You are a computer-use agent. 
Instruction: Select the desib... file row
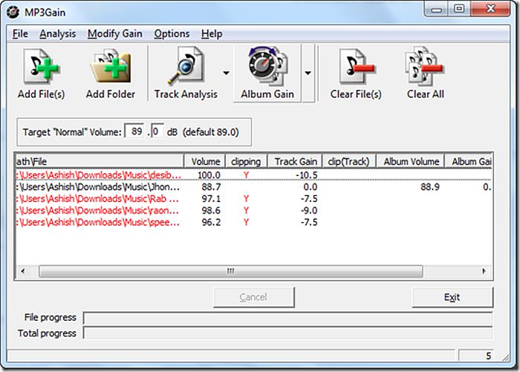[254, 174]
